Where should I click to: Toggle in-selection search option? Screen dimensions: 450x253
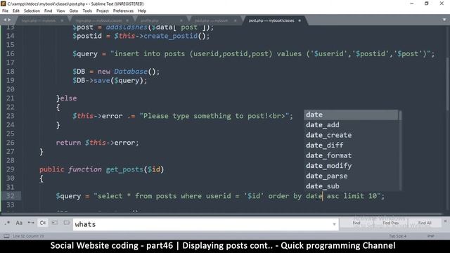coord(55,223)
